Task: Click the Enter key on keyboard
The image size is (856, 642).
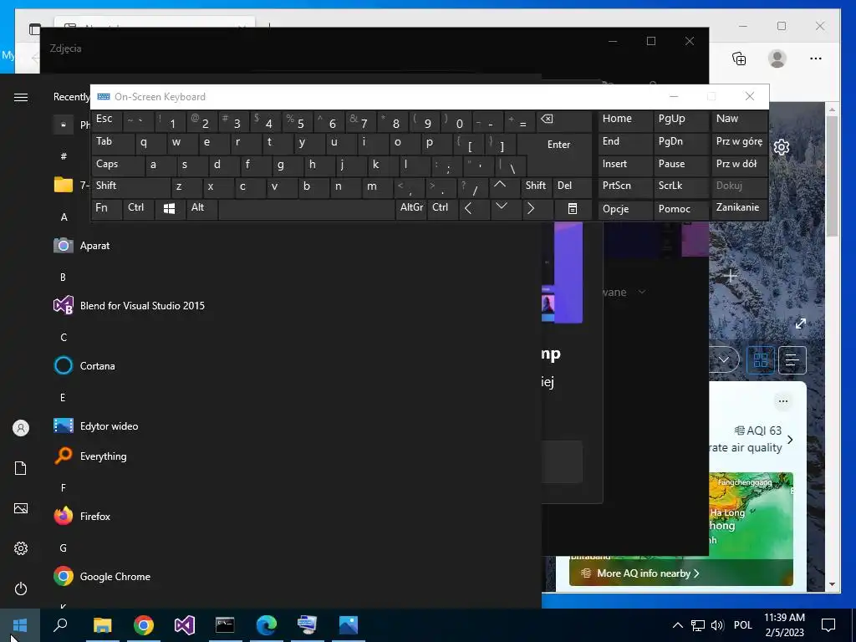Action: point(558,145)
